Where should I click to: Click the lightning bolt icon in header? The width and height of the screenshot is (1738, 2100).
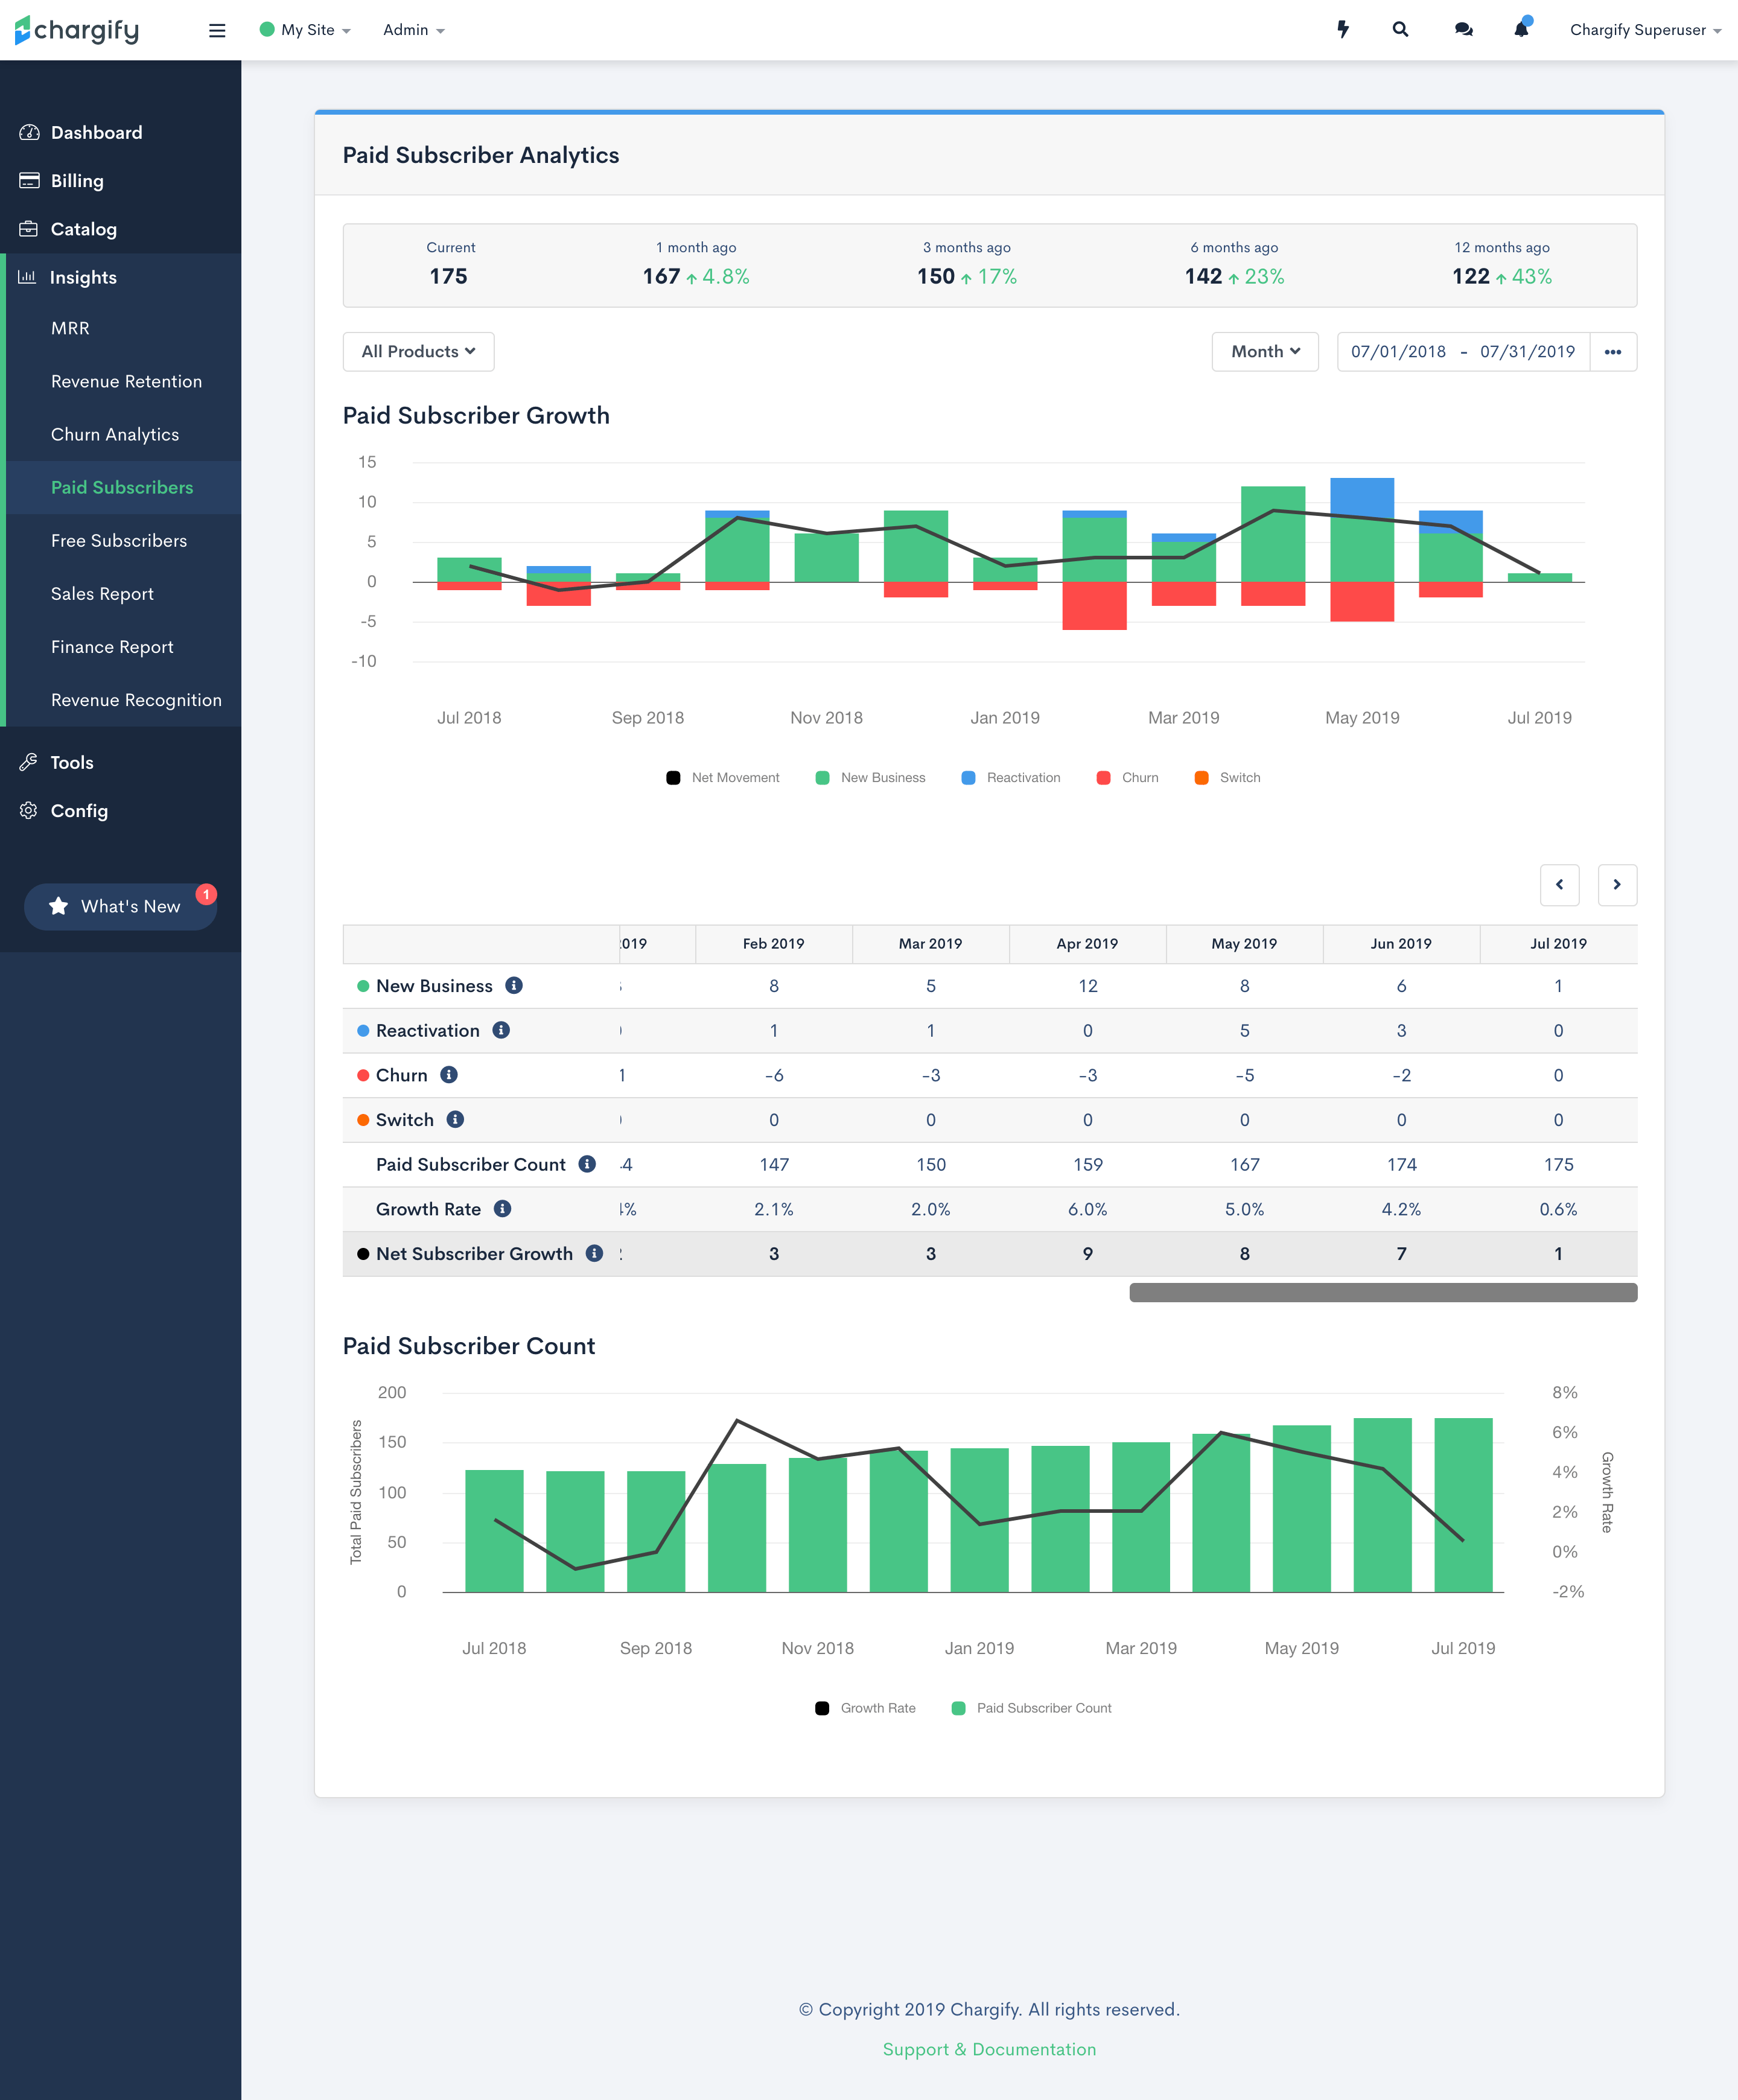coord(1343,30)
